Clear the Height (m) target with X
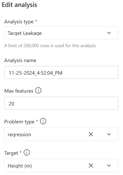The image size is (123, 175). click(x=91, y=166)
